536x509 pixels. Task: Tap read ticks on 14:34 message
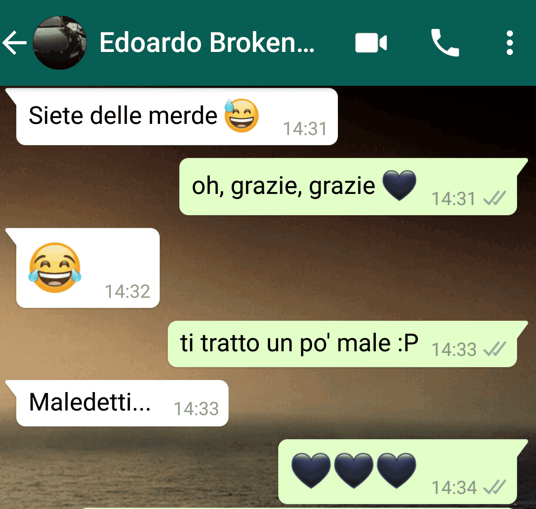tap(495, 487)
